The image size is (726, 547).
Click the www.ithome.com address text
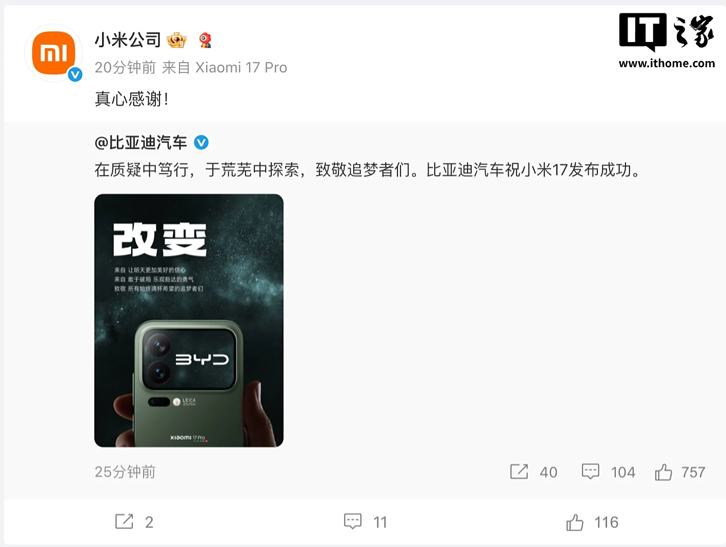[x=667, y=64]
